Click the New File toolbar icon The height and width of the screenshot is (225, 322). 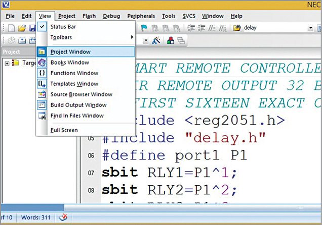point(11,28)
